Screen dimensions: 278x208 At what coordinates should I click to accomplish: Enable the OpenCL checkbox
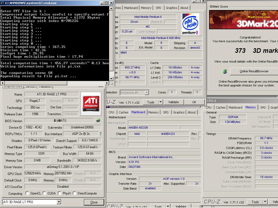27,193
